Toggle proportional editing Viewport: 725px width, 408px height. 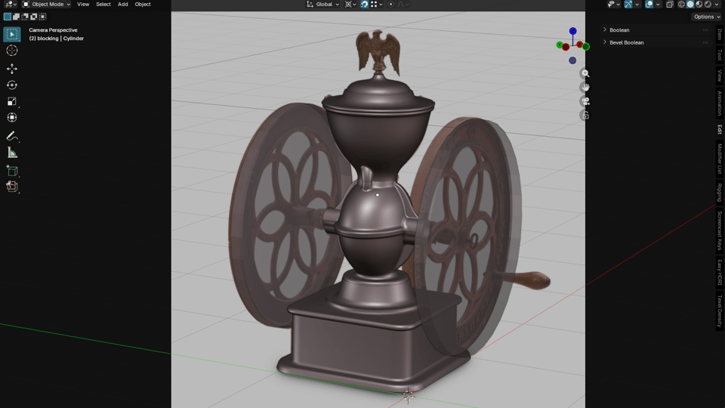pyautogui.click(x=390, y=5)
